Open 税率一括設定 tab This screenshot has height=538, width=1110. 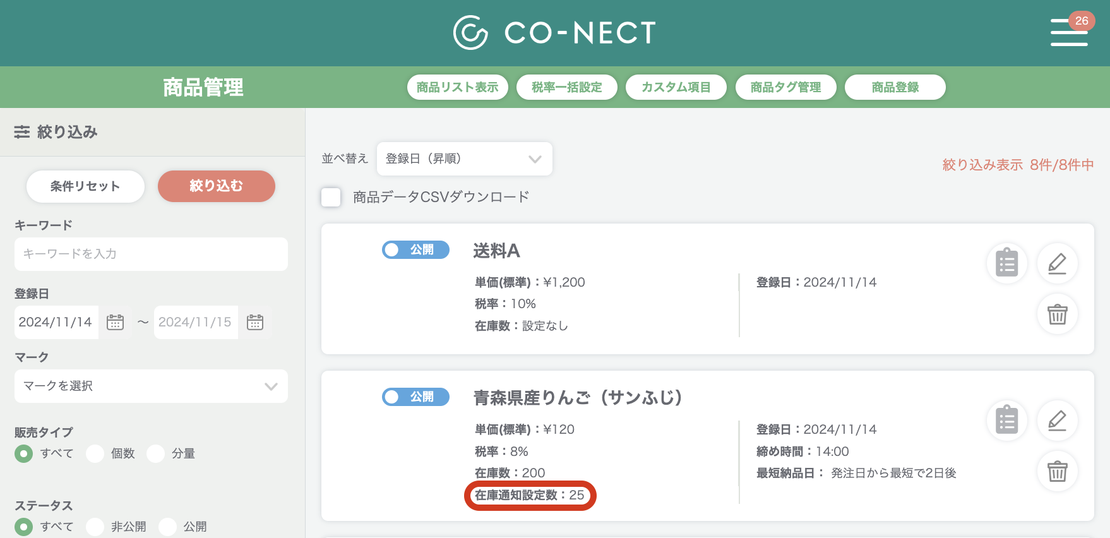point(567,87)
